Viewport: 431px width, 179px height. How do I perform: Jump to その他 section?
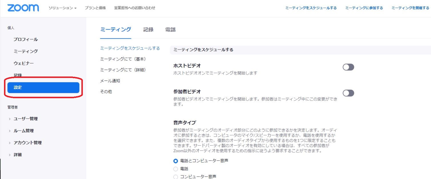click(x=106, y=91)
